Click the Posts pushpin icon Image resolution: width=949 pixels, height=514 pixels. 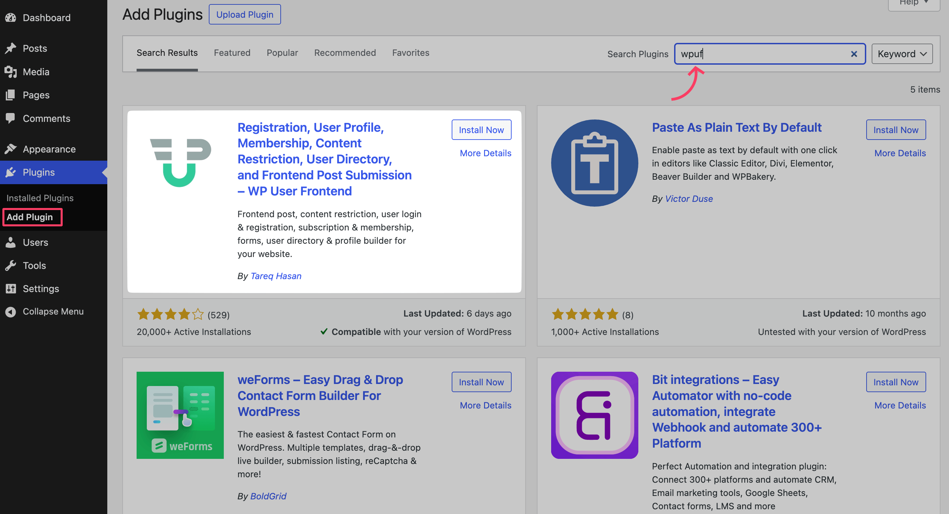11,48
